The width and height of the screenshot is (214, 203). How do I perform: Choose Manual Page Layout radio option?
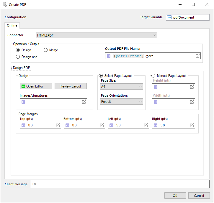coord(153,76)
